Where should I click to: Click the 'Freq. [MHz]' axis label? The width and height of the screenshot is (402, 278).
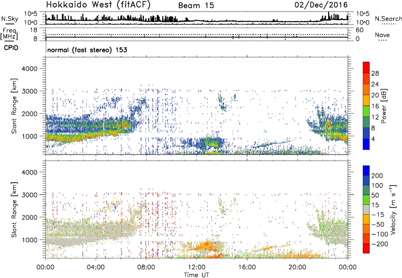(x=9, y=34)
